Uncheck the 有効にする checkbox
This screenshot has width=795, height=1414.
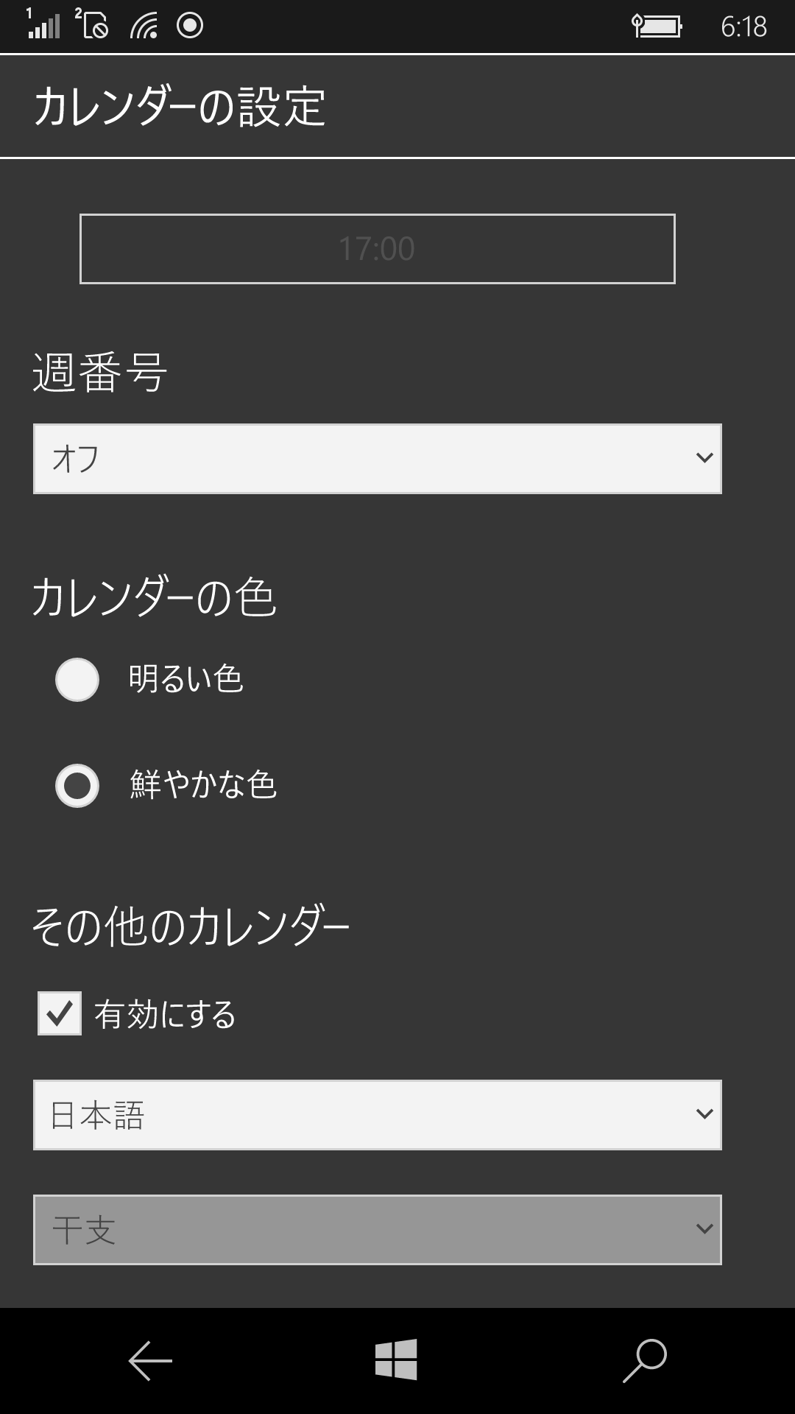pos(58,1015)
